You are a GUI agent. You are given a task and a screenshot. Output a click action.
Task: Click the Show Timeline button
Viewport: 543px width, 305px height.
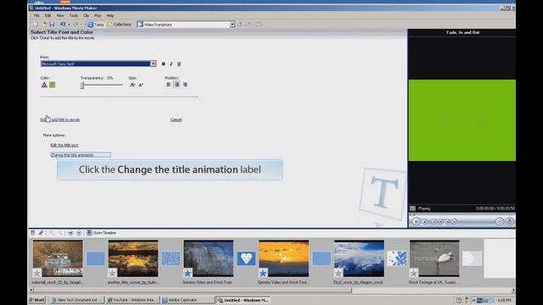point(101,233)
